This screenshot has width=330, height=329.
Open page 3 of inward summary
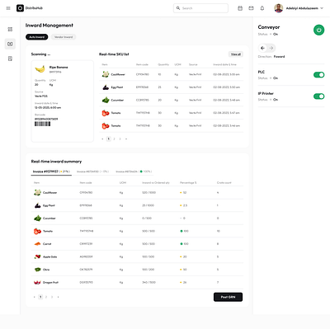point(52,297)
